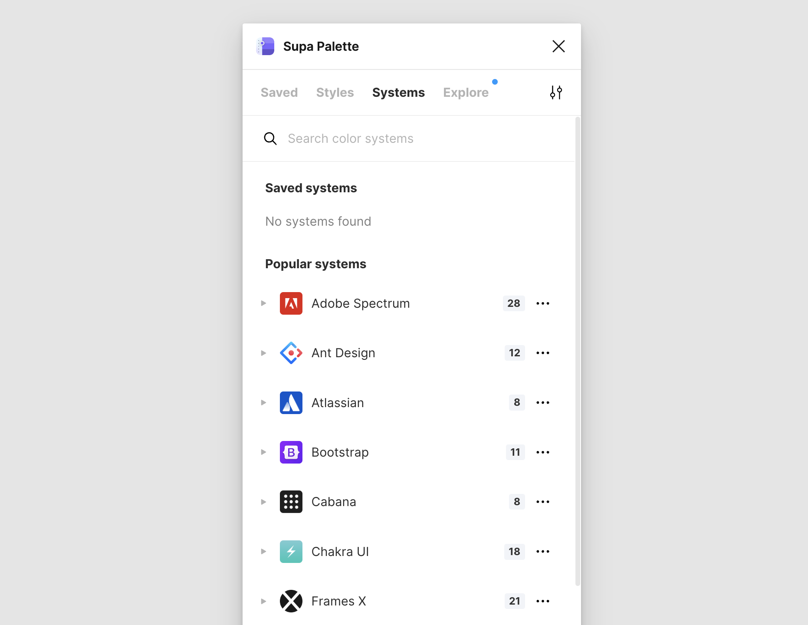808x625 pixels.
Task: Open more options for Frames X
Action: coord(543,601)
